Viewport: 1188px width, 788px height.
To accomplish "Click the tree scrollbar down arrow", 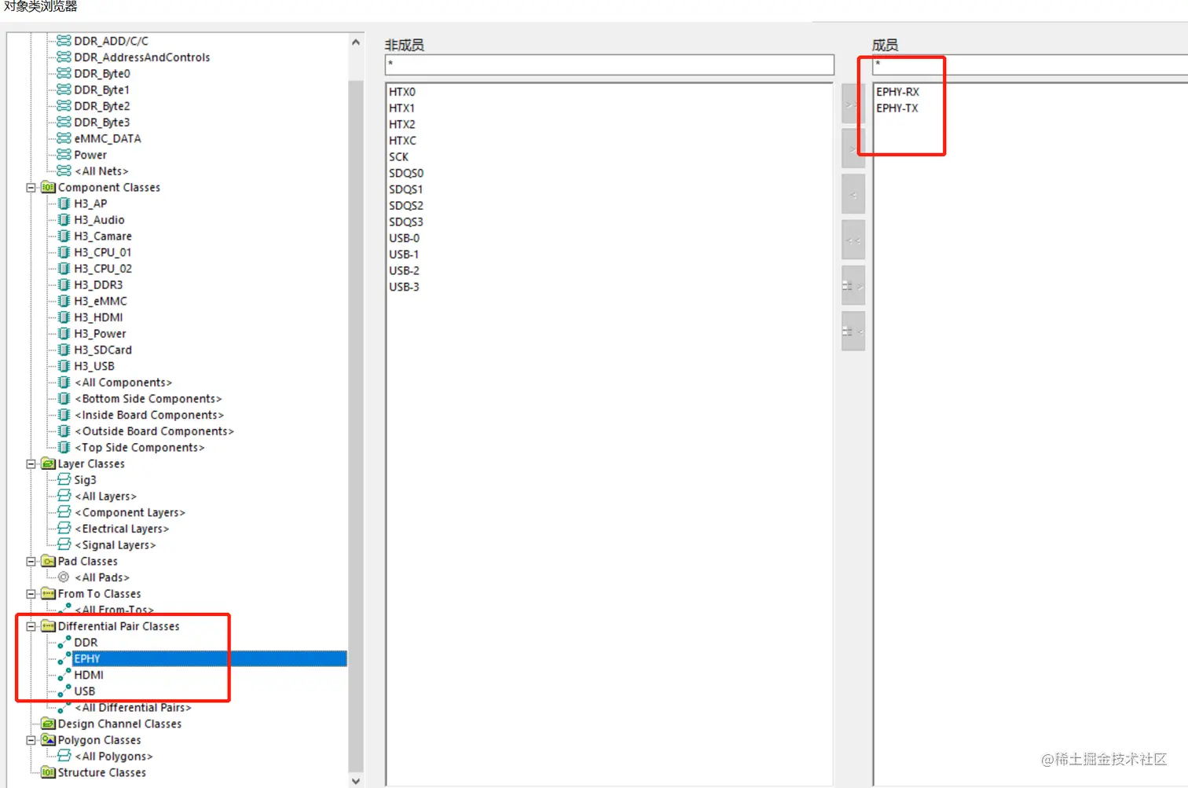I will tap(356, 781).
